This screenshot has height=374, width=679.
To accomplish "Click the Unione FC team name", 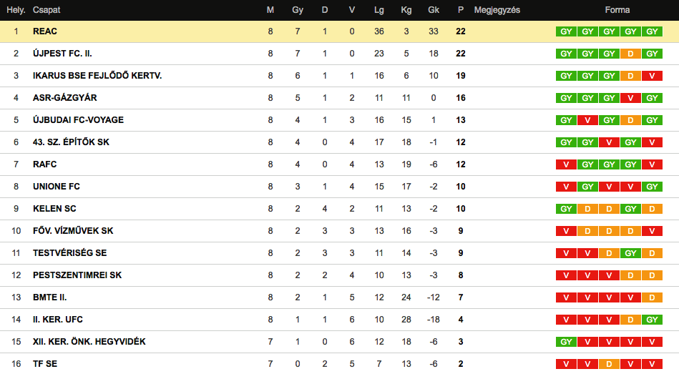I will point(57,187).
